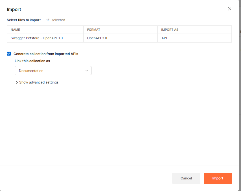Click the FORMAT column header
This screenshot has height=191, width=241.
coord(94,30)
